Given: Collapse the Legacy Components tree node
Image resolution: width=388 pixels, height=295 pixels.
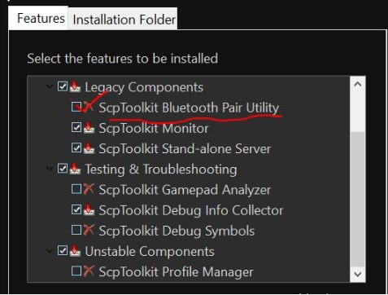Looking at the screenshot, I should tap(49, 87).
